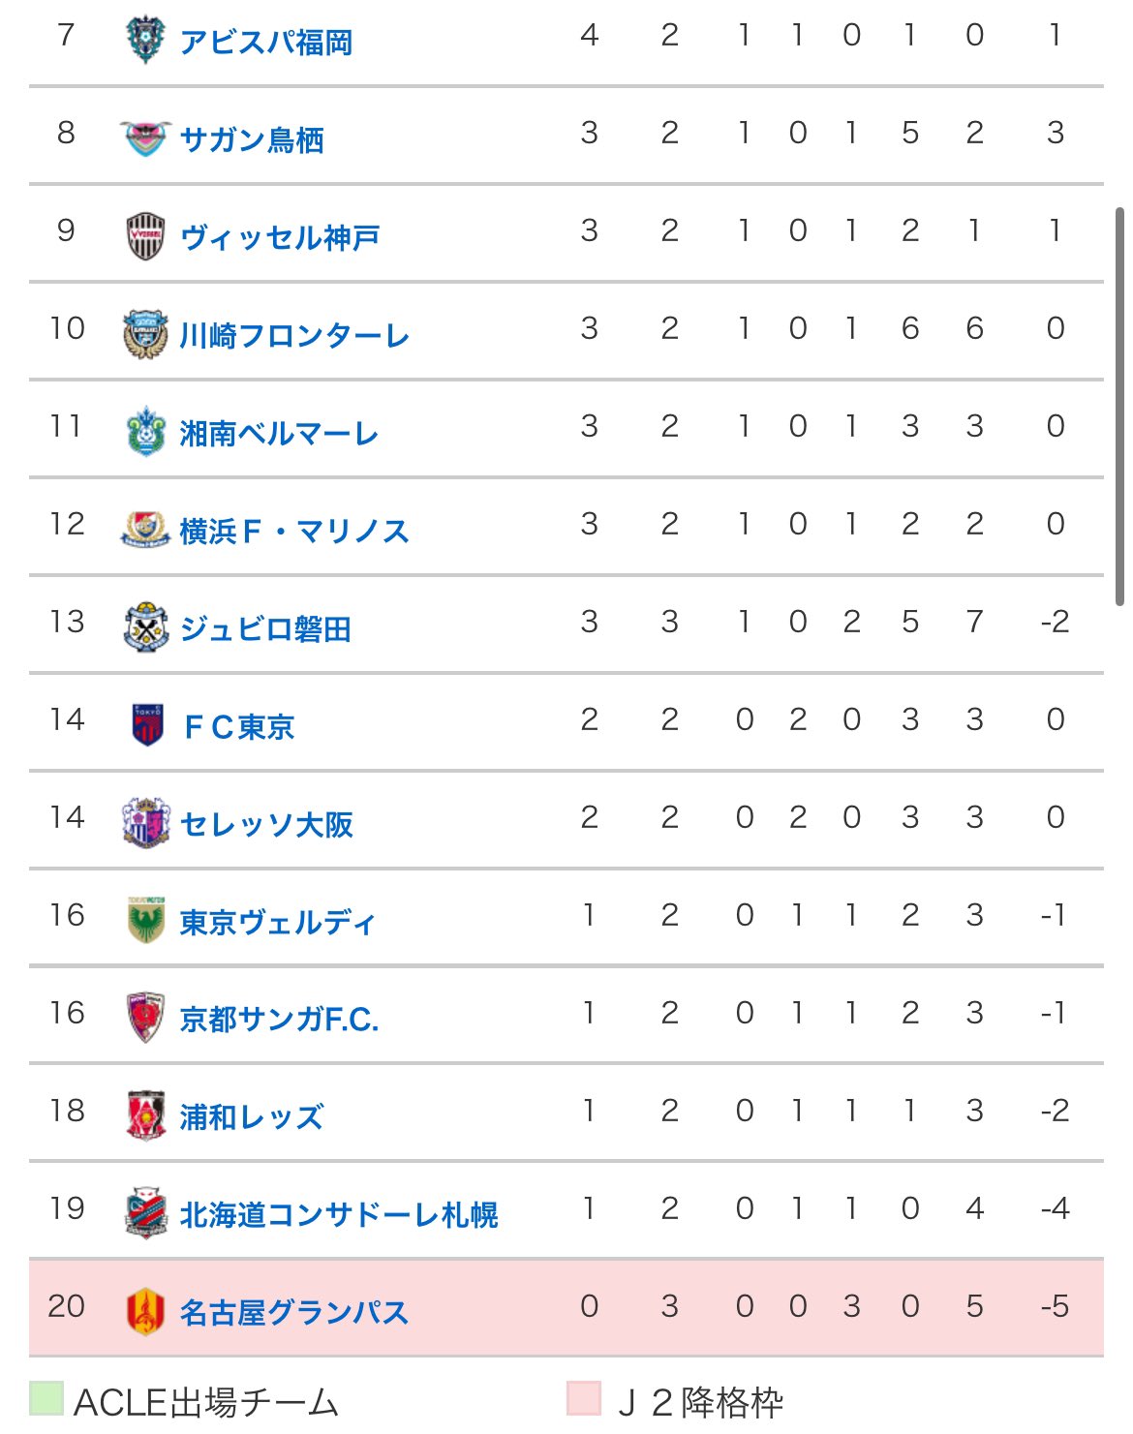The image size is (1133, 1434).
Task: Click the pink J2降格枠 legend swatch
Action: tap(584, 1398)
